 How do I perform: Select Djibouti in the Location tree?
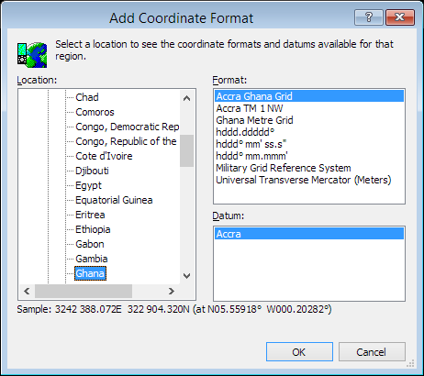coord(92,171)
